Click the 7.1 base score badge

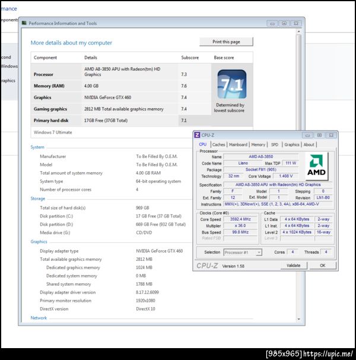pos(232,84)
